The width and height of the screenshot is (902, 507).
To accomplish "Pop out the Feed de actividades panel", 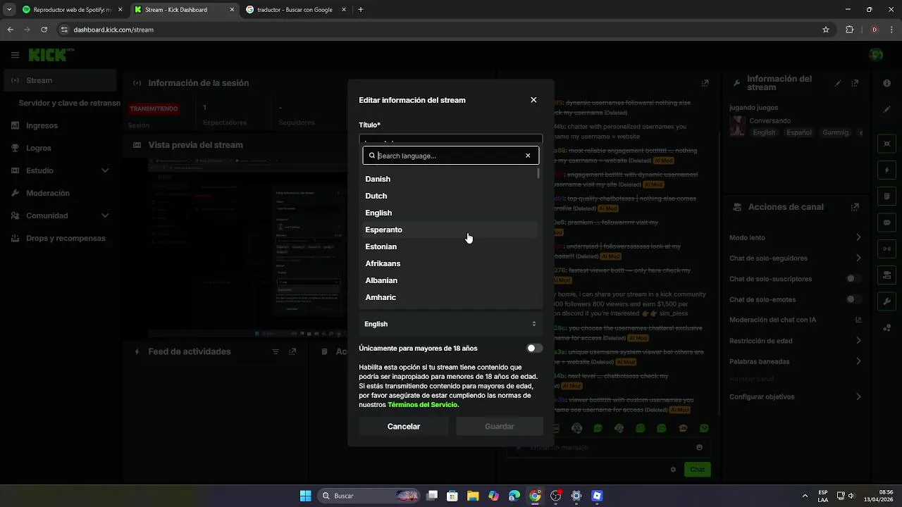I will click(292, 351).
